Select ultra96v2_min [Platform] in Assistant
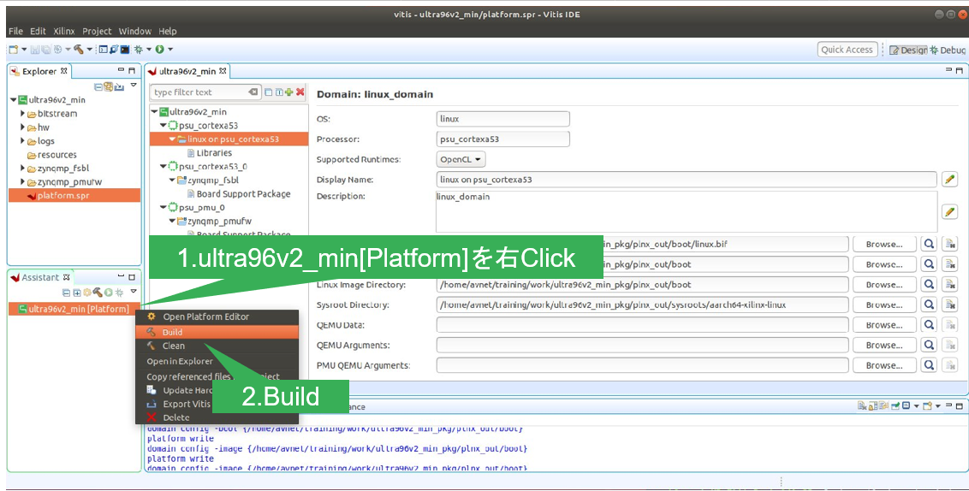Image resolution: width=969 pixels, height=491 pixels. tap(73, 309)
